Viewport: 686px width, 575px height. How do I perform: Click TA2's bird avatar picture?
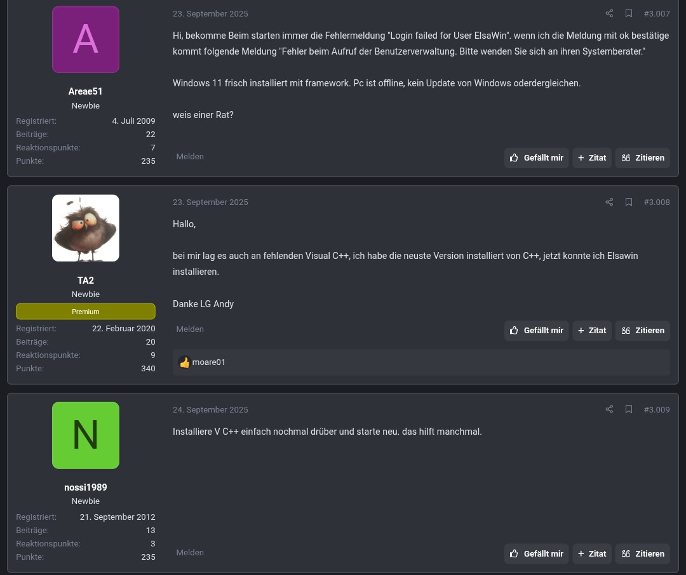click(85, 227)
